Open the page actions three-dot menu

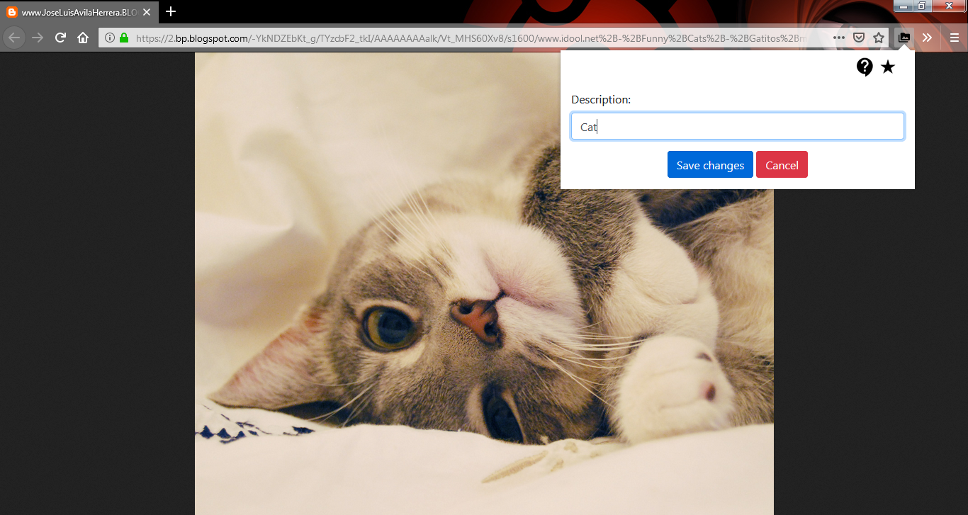point(838,38)
